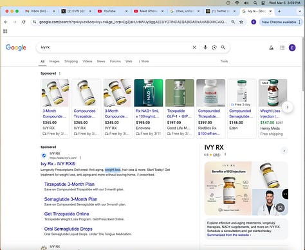Open Chrome profile avatar in toolbar
The height and width of the screenshot is (250, 305).
pyautogui.click(x=254, y=22)
